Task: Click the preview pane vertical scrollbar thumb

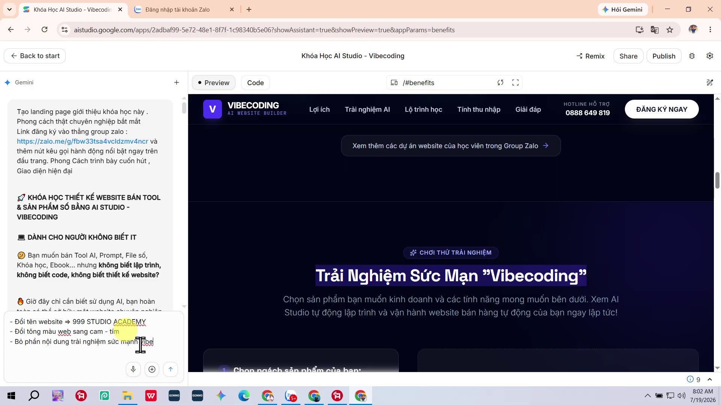Action: [x=717, y=180]
